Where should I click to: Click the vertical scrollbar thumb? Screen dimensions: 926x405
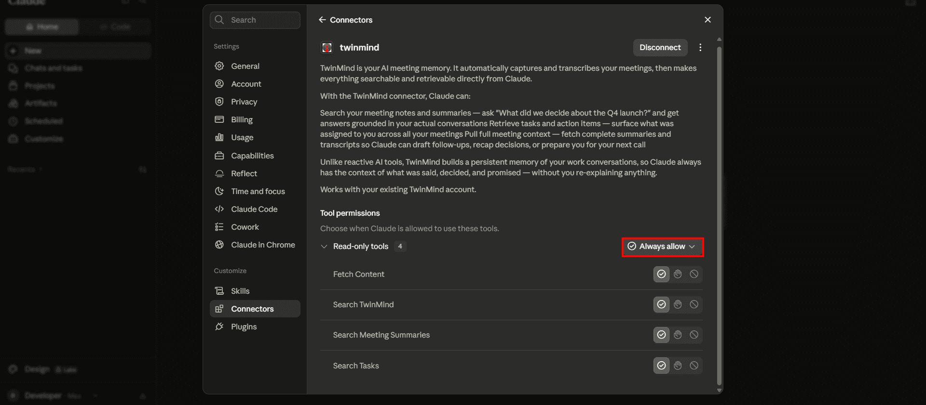(719, 215)
